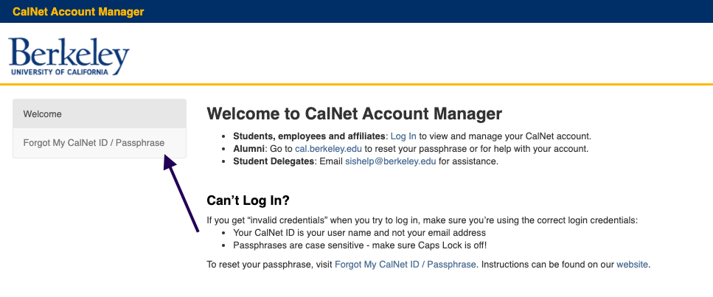Click the Can't Log In? heading
The width and height of the screenshot is (713, 297).
click(248, 200)
